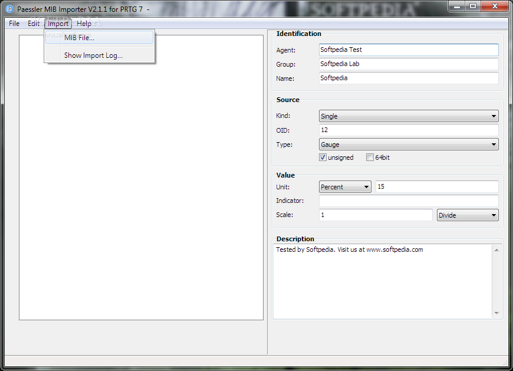Screen dimensions: 513x371
Task: Click the resize grip in status bar corner
Action: tap(505, 363)
